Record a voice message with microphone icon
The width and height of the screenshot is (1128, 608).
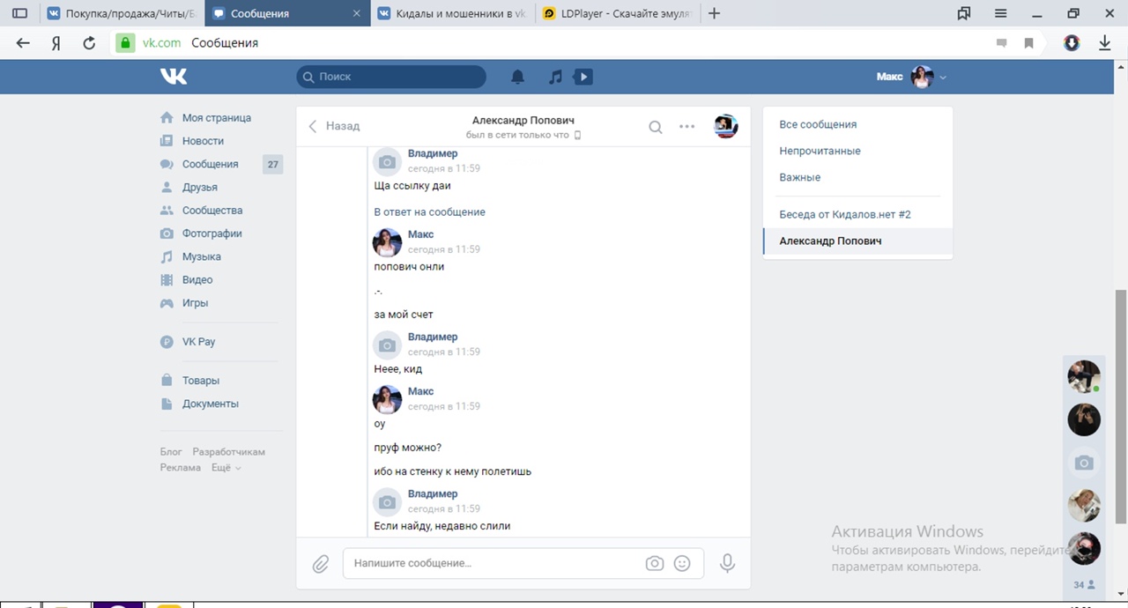pyautogui.click(x=727, y=563)
